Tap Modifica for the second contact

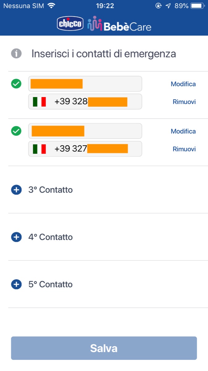coord(183,131)
